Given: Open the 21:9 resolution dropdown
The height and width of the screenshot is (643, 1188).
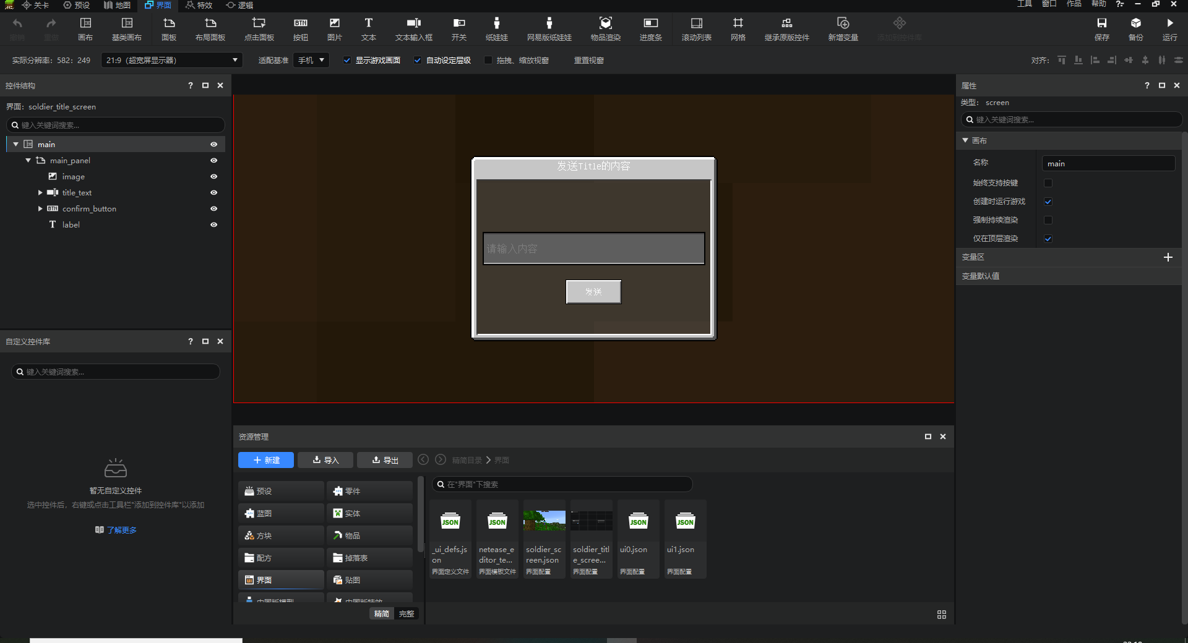Looking at the screenshot, I should (171, 61).
